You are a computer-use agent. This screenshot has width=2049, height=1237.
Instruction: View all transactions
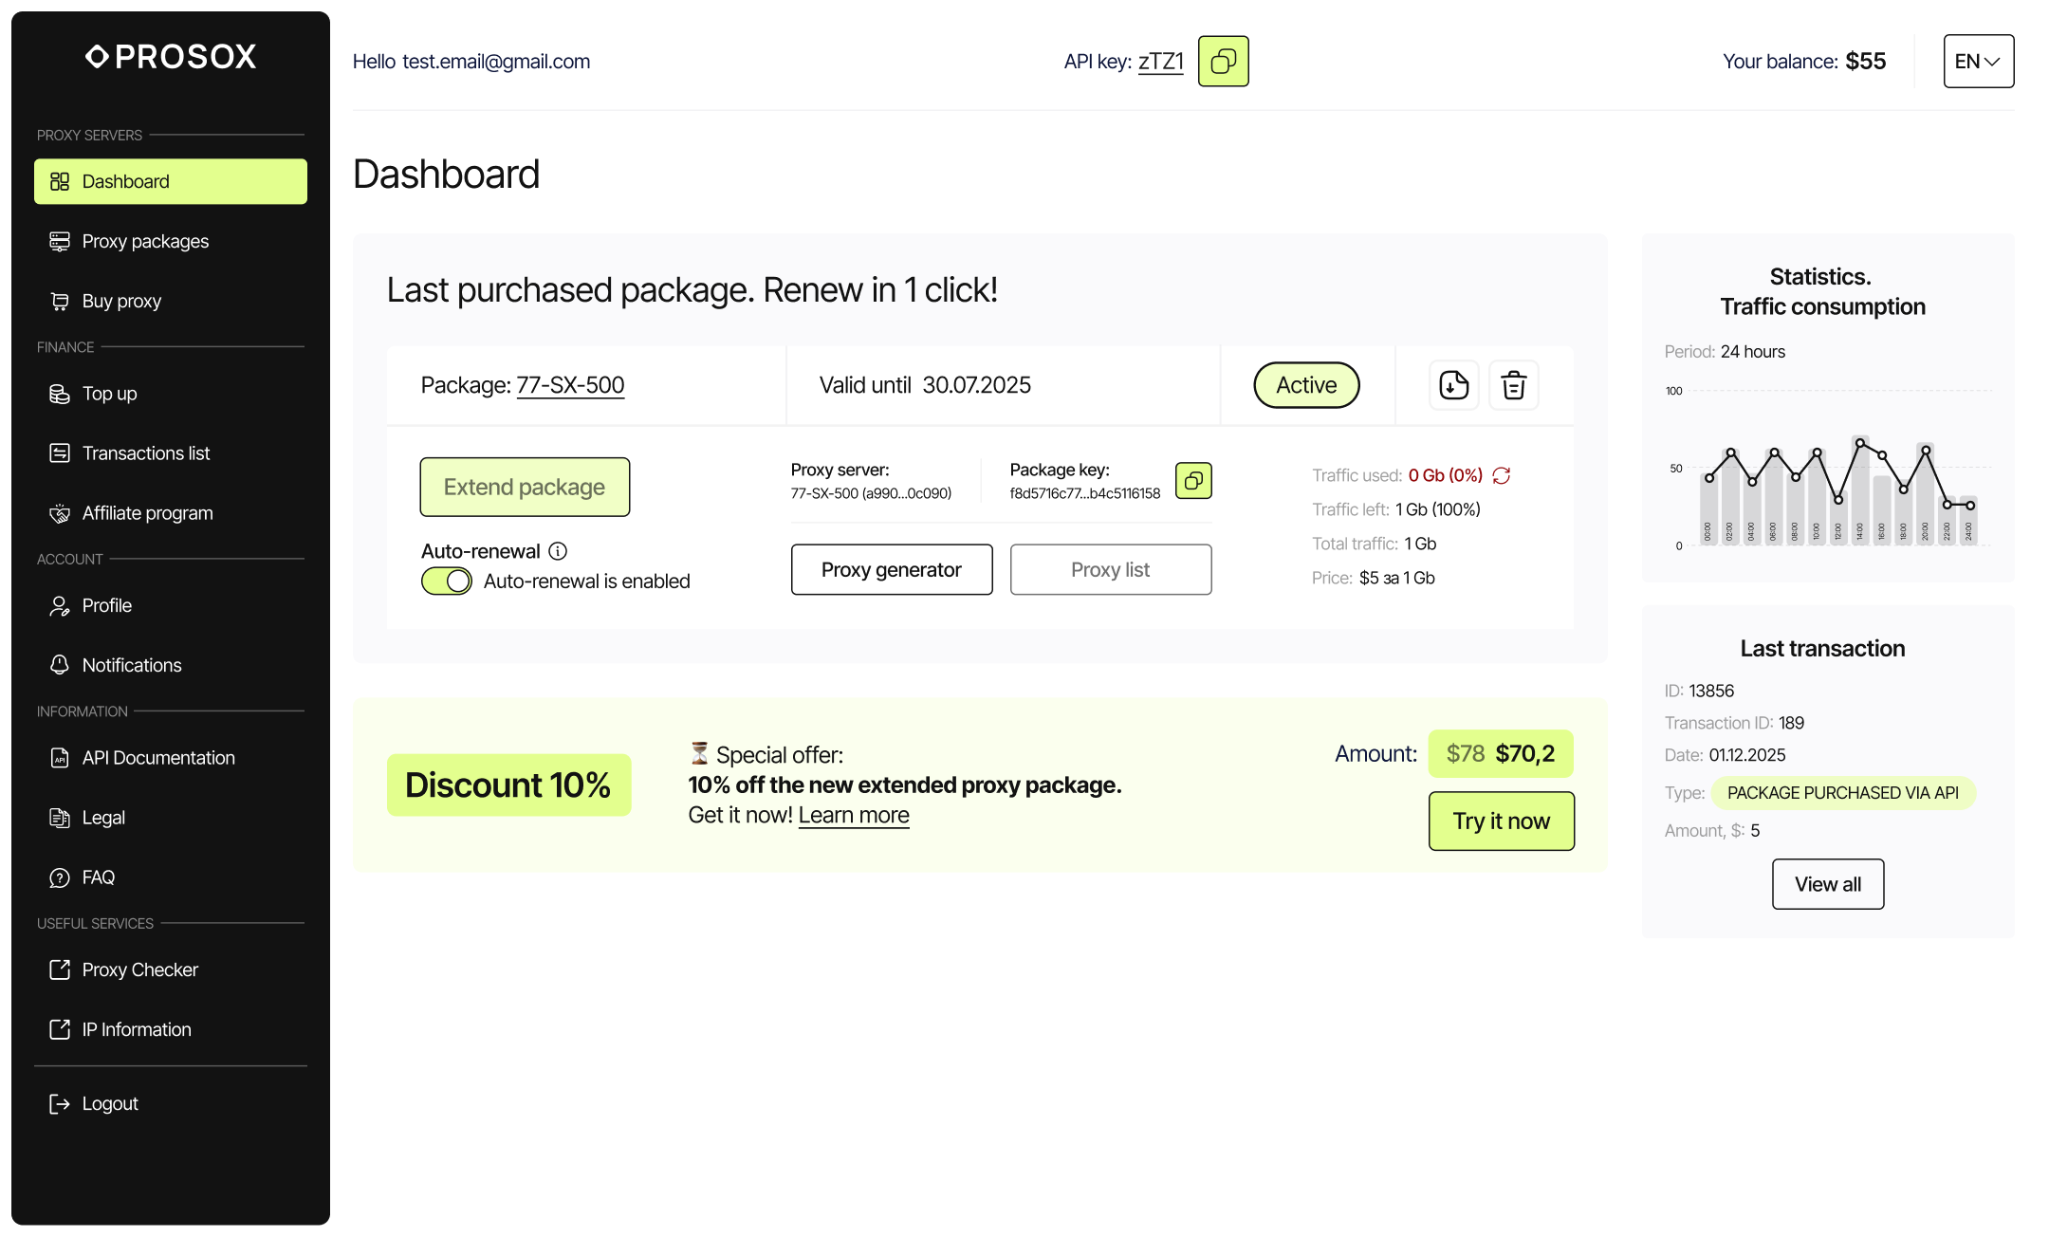1827,884
